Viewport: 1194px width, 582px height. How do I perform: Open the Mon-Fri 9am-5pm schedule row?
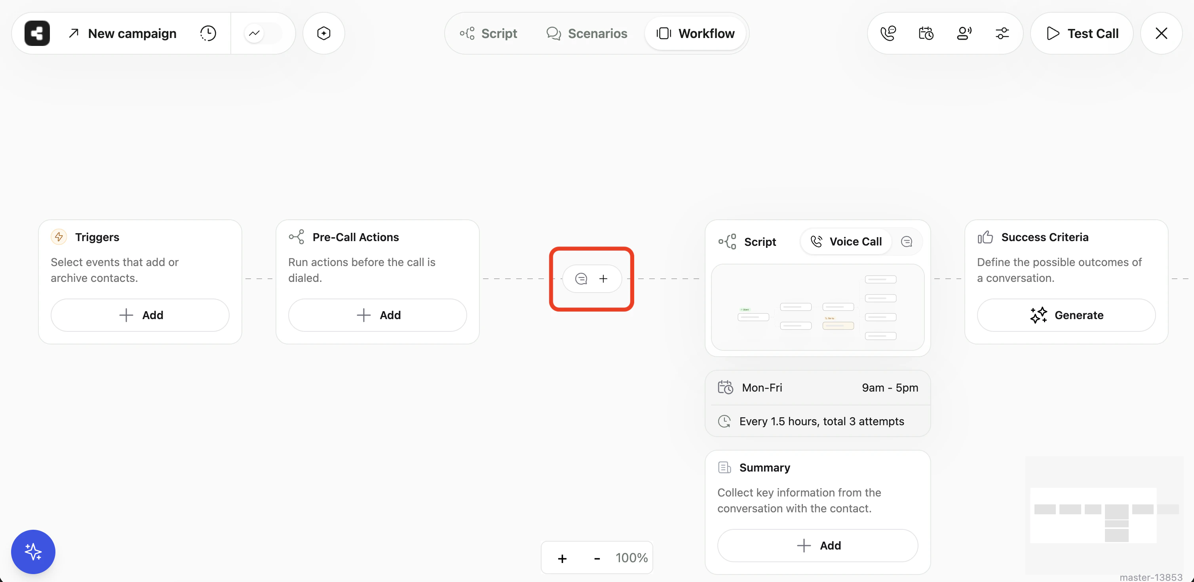click(817, 387)
